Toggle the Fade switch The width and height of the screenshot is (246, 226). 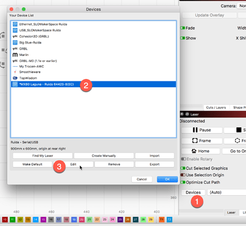coord(183,28)
